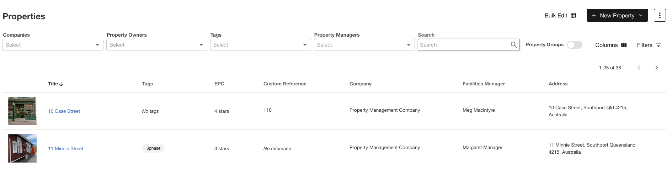Screen dimensions: 672x169
Task: Click the 11 Minnie Street thumbnail image
Action: [x=22, y=148]
